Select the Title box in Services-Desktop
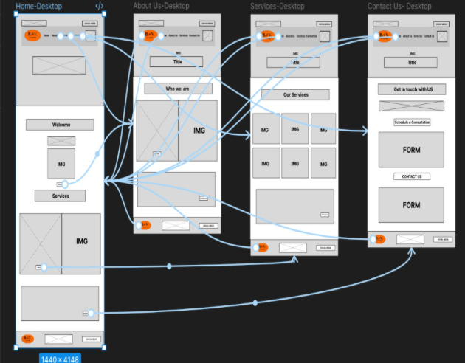Viewport: 465px width, 363px height. (294, 62)
